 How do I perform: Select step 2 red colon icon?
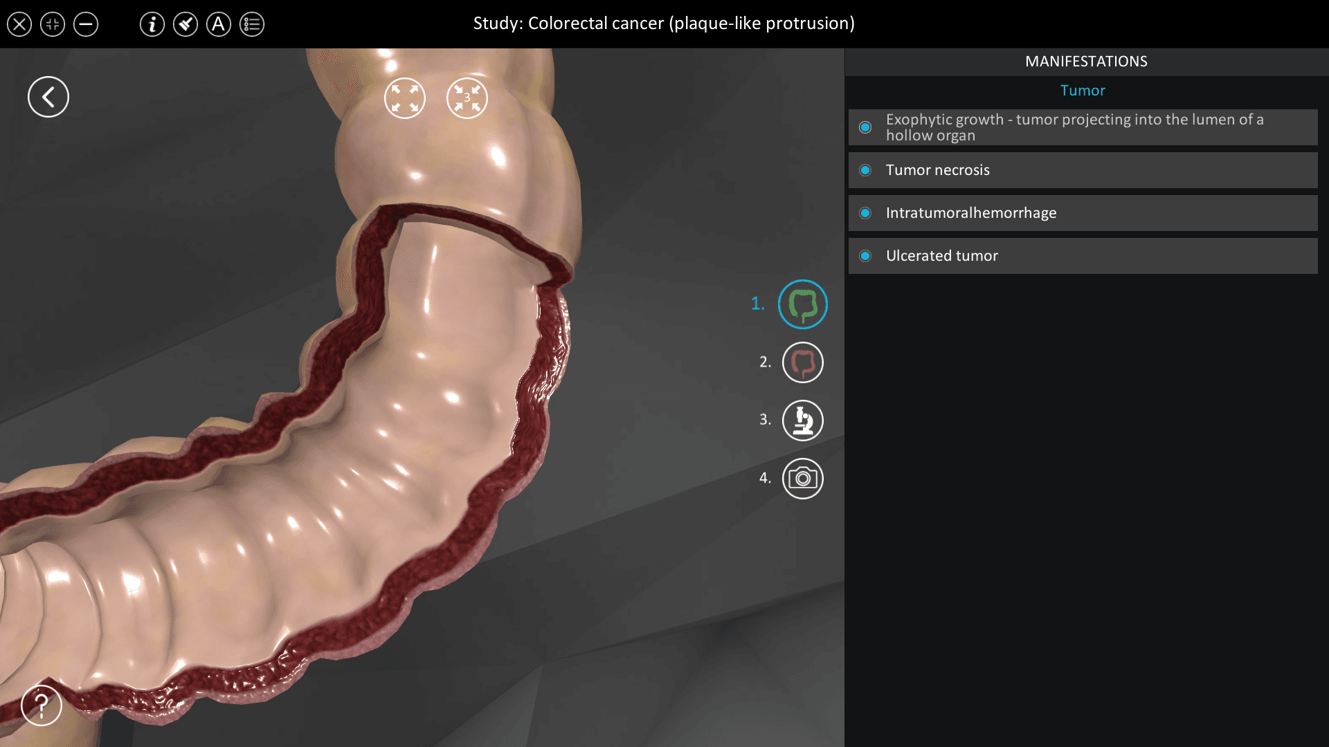click(x=803, y=362)
